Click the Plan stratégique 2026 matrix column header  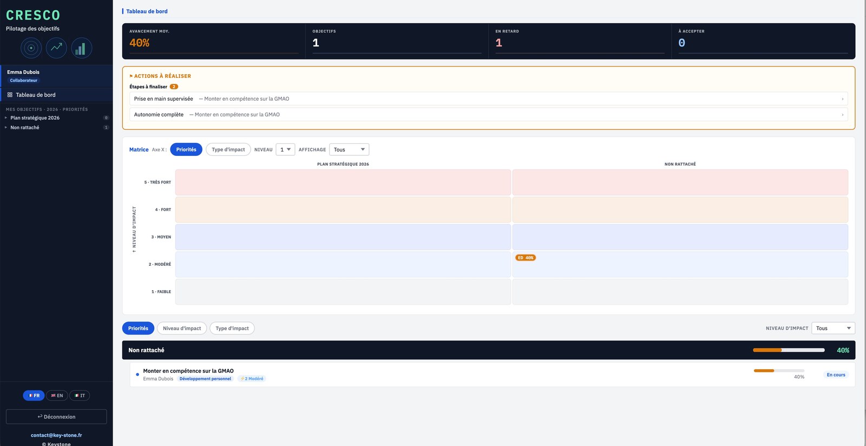[x=343, y=164]
